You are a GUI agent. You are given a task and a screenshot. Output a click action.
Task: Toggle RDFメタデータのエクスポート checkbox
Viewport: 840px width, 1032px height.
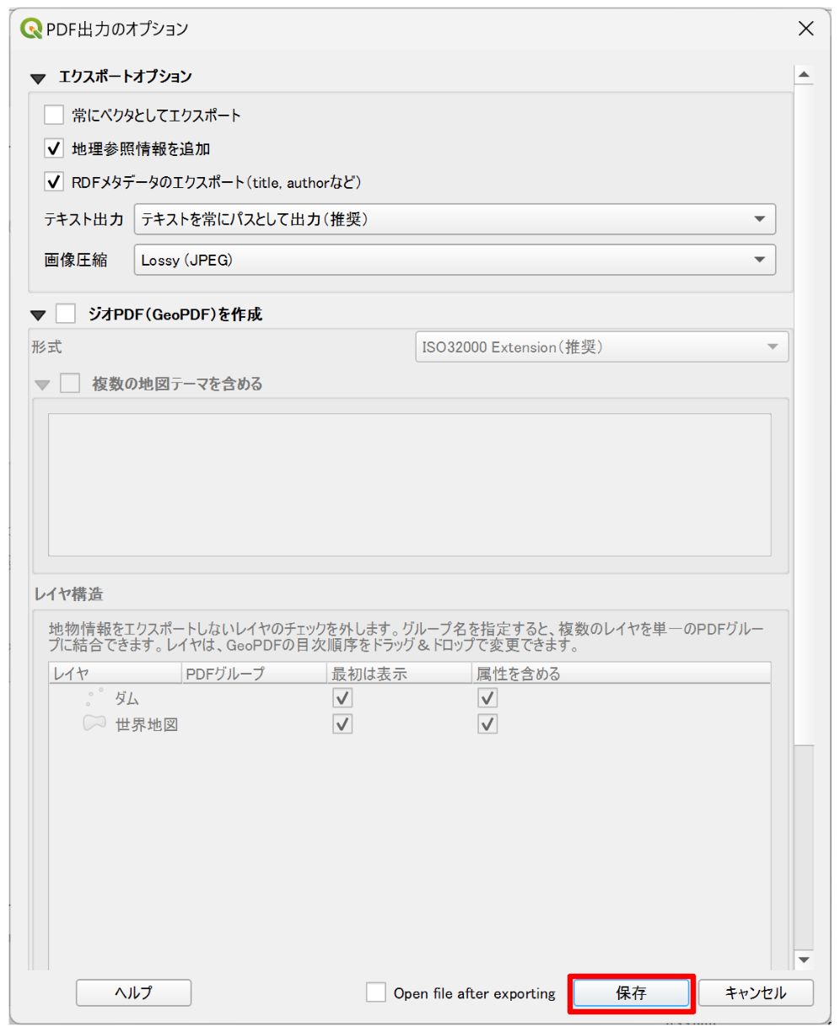pos(54,181)
